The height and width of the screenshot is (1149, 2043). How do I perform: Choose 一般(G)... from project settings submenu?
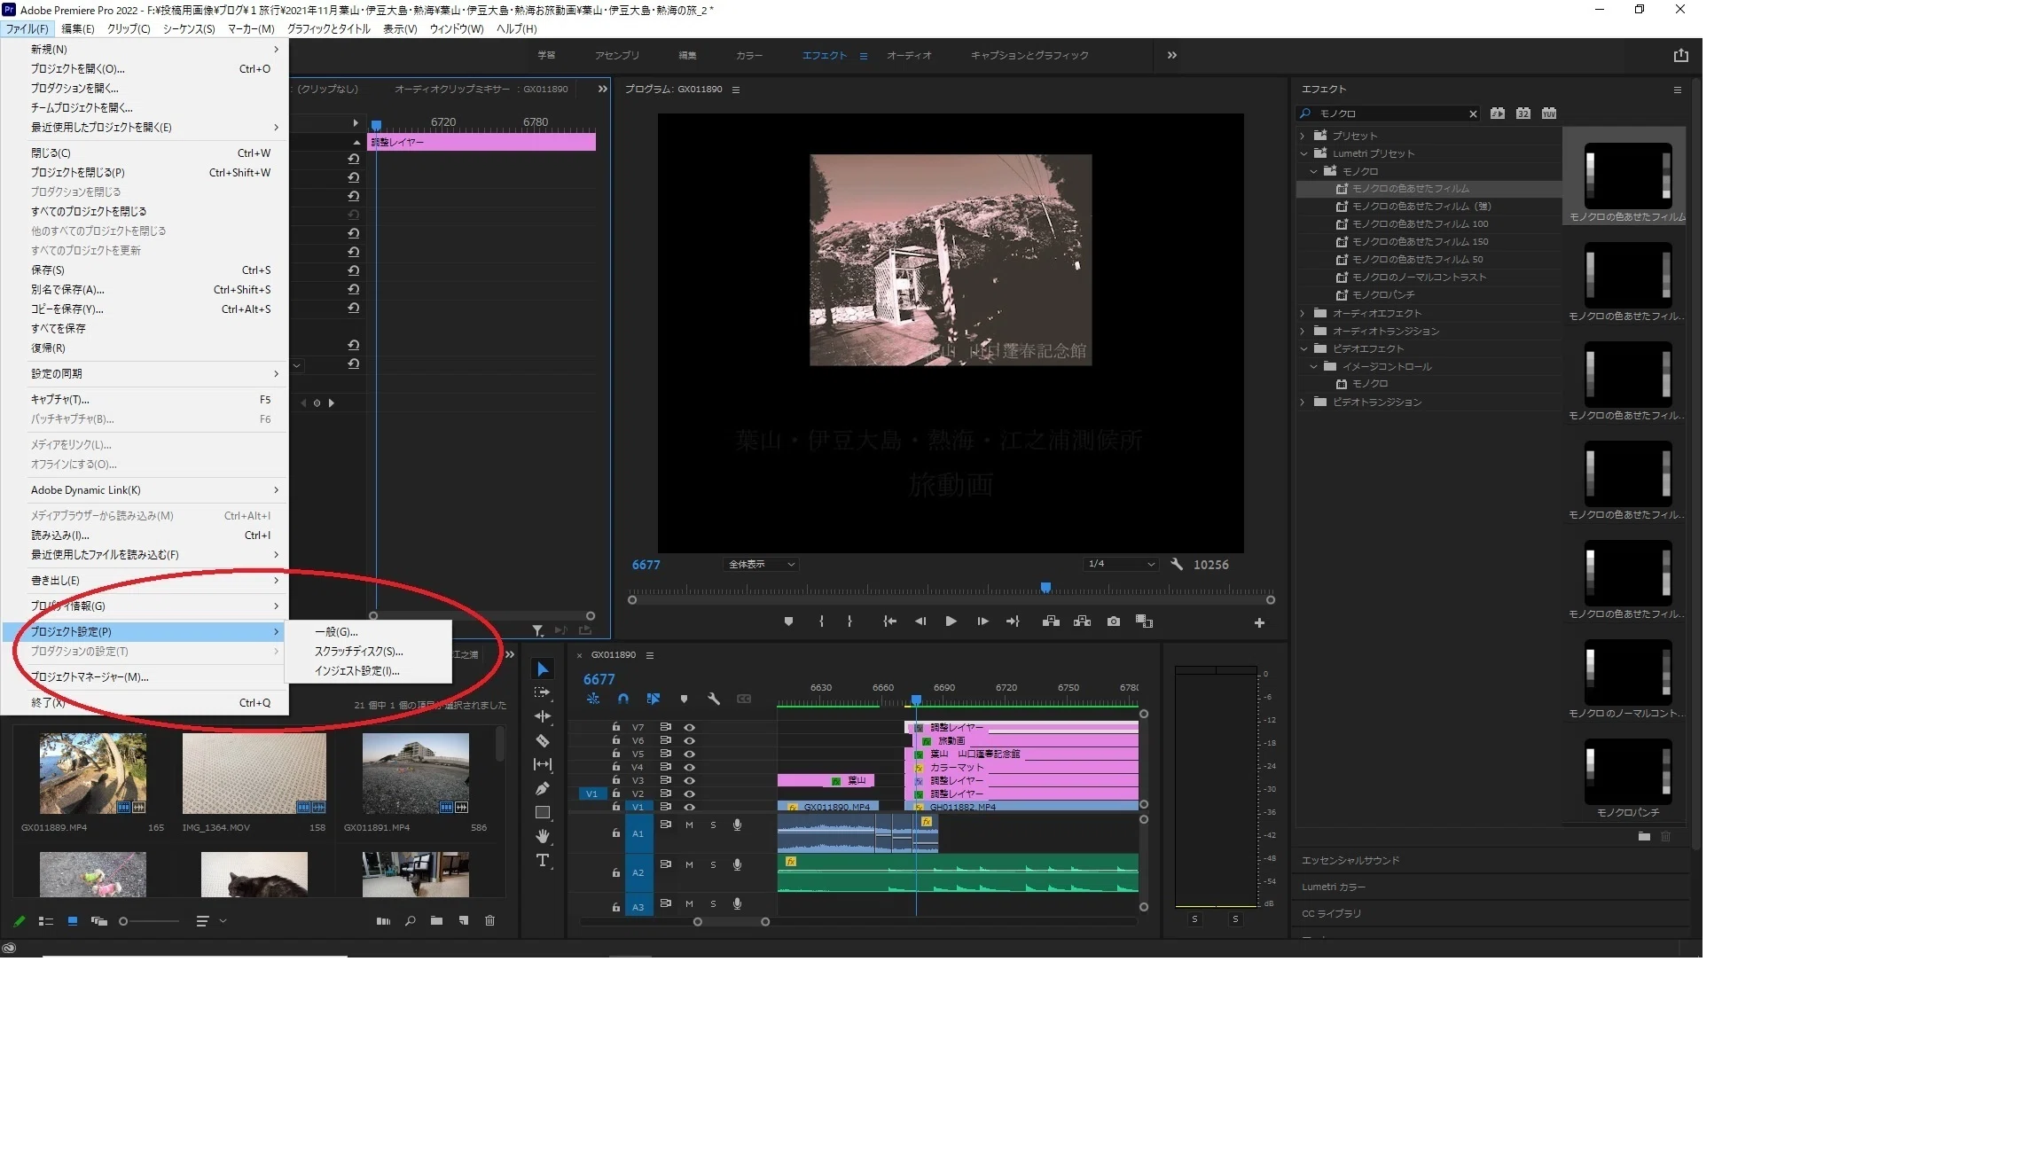[367, 632]
